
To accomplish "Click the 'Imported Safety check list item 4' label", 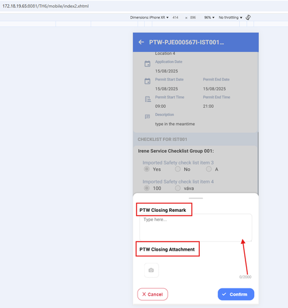I will pos(178,182).
